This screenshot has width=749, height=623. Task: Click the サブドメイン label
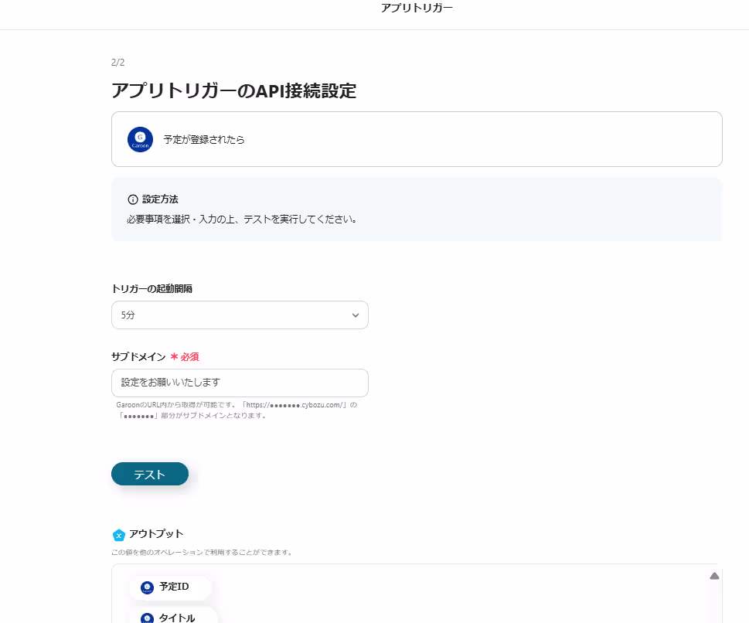[138, 357]
